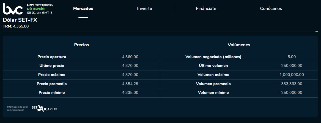Click the Día bursátil status label
Screen dimensions: 321x123
click(36, 9)
